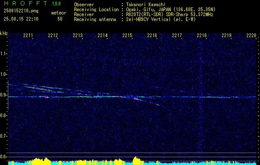The width and height of the screenshot is (260, 165).
Task: Click the 'Receiving Location' field label
Action: 96,9
